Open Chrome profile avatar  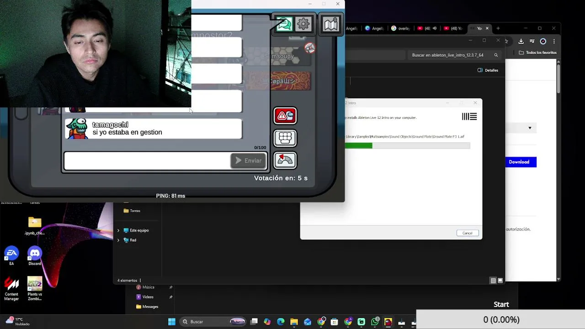pos(543,41)
